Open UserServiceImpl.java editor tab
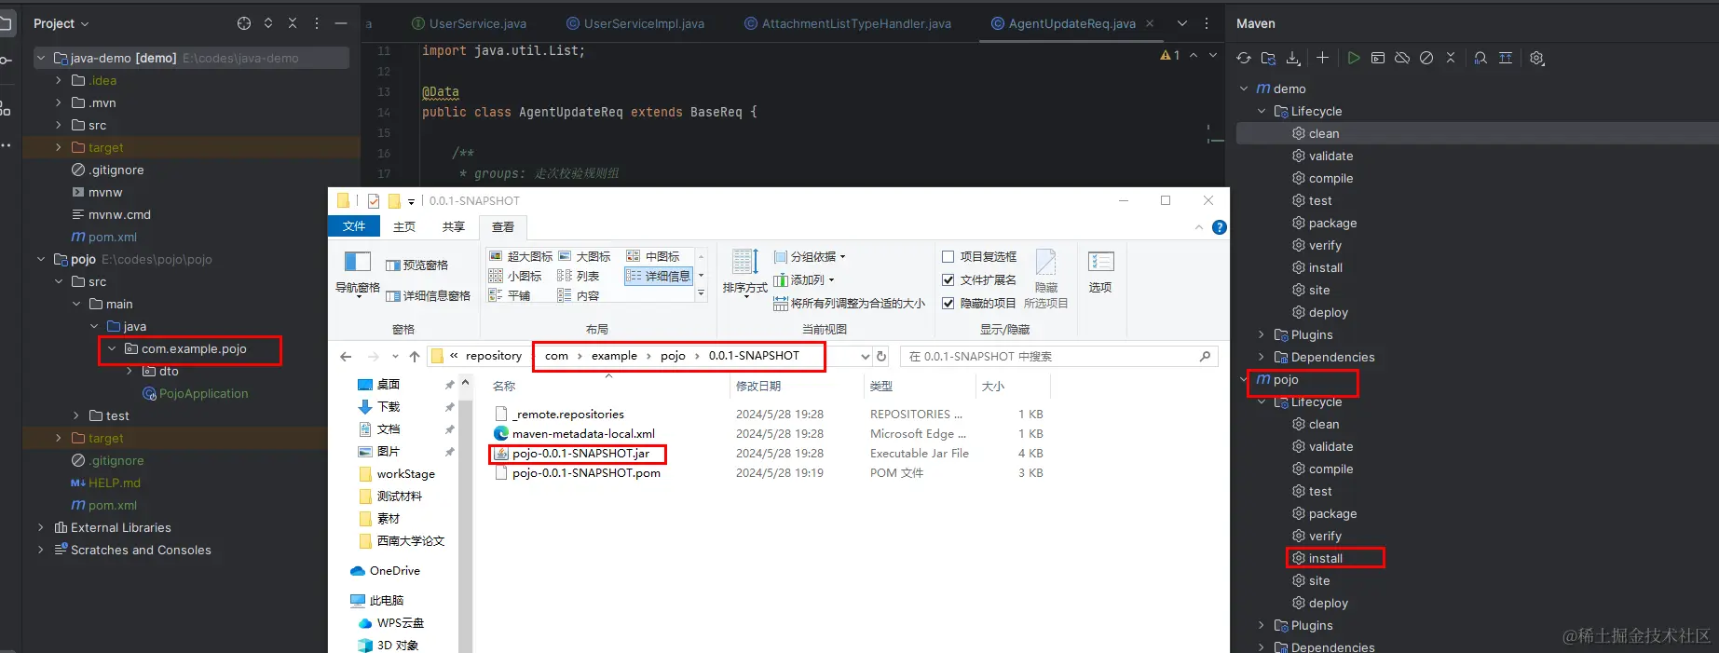 (635, 23)
